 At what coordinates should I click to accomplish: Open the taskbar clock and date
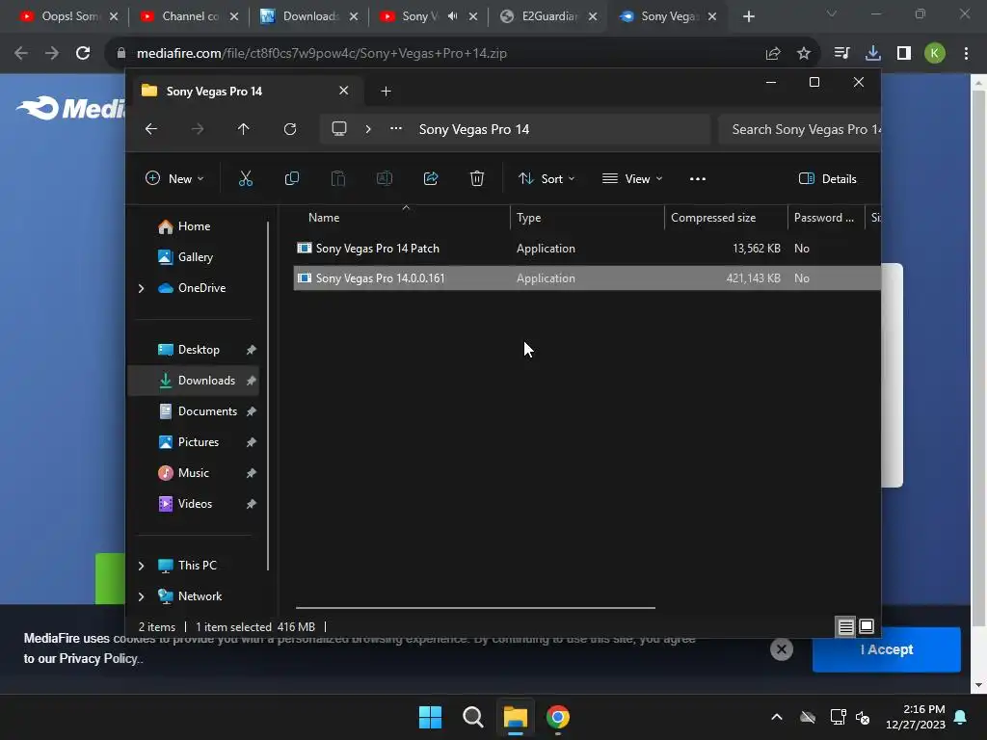coord(916,717)
